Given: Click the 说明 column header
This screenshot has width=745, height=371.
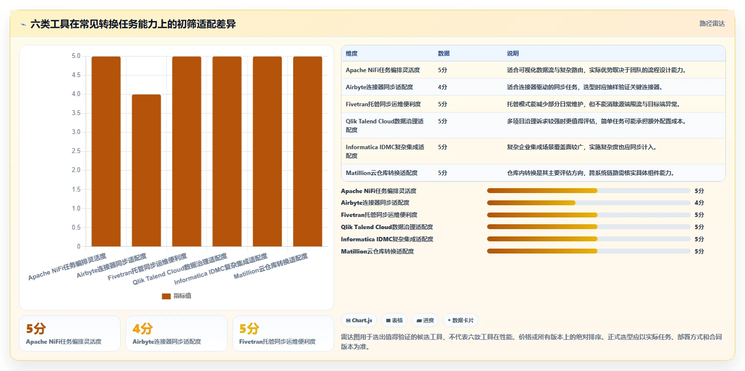Looking at the screenshot, I should [x=513, y=54].
